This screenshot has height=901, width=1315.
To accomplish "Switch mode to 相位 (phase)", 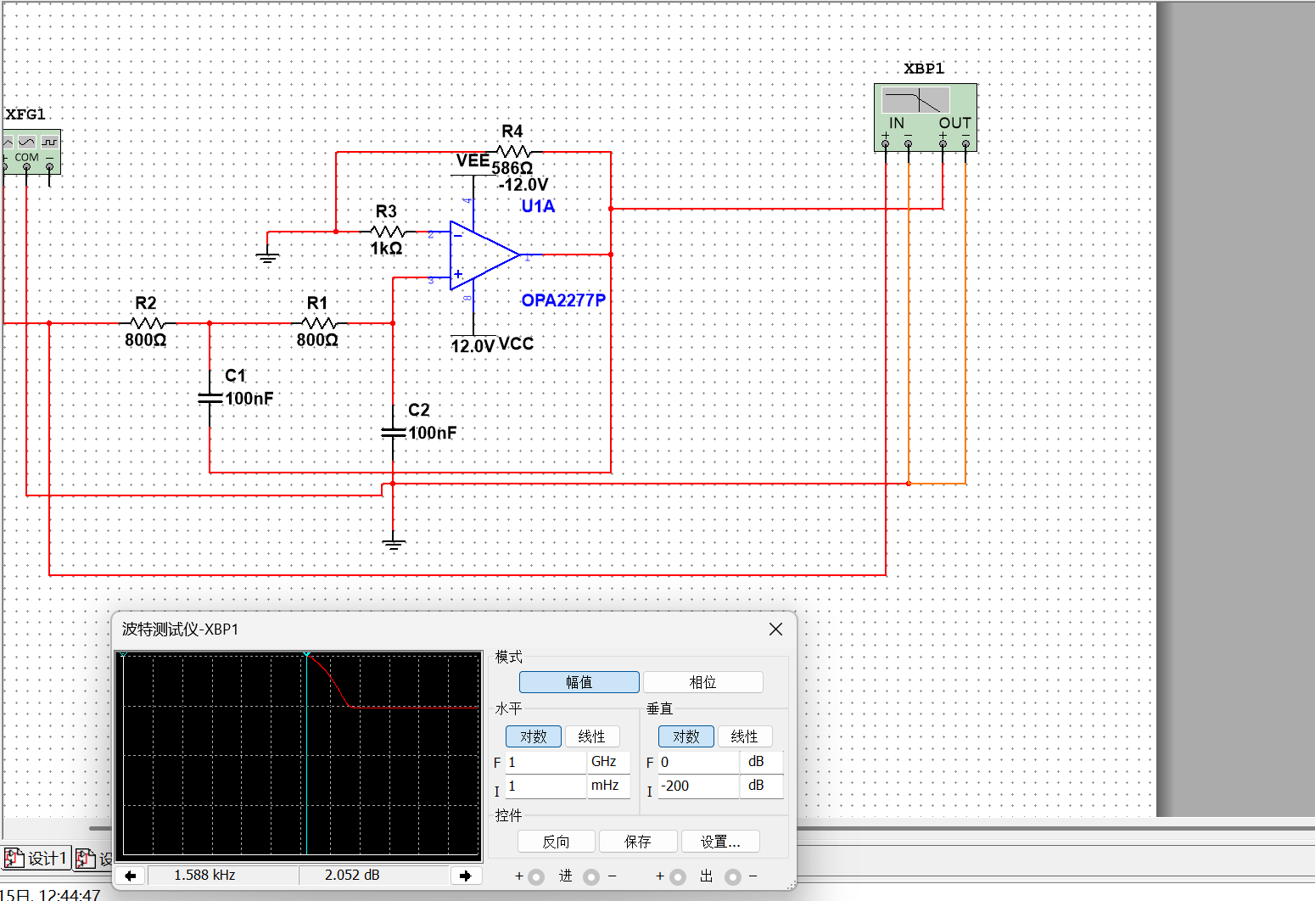I will point(702,682).
